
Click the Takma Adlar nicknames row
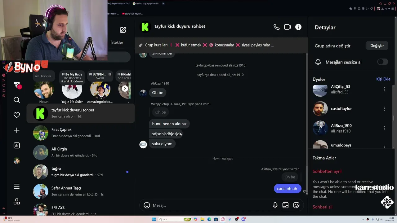point(324,158)
